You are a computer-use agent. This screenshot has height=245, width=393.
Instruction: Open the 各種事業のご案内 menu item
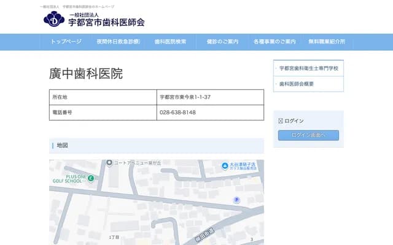274,42
